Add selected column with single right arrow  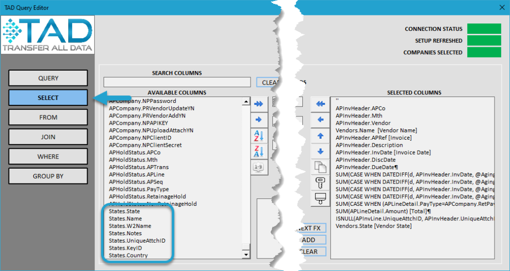[259, 120]
